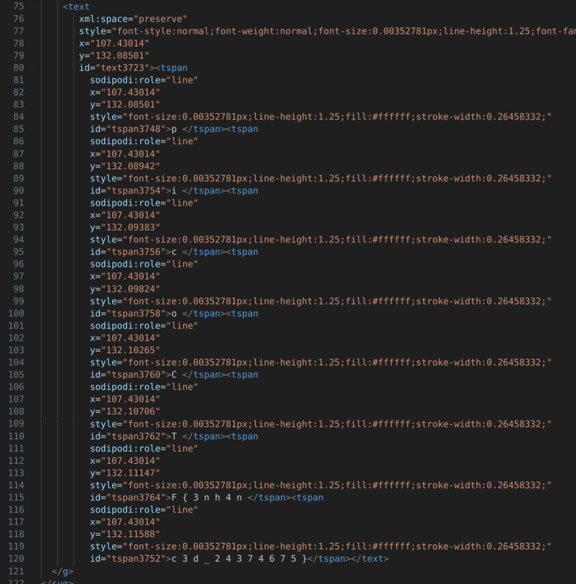Screen dimensions: 576x584
Task: Click x="107.43014" on line 97
Action: click(x=125, y=276)
